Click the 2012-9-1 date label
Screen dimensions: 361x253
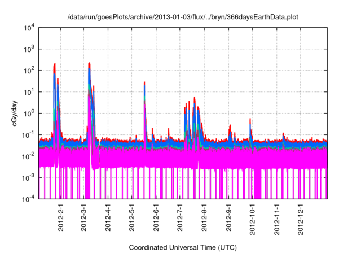[228, 217]
